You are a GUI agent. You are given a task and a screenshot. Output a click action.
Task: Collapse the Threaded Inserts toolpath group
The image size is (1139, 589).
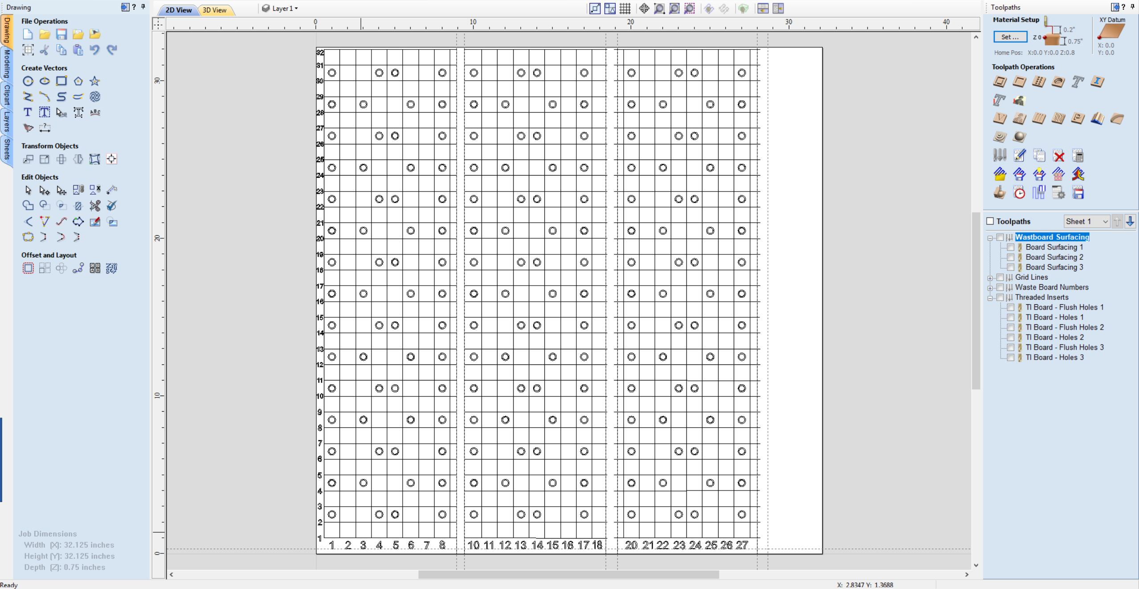tap(990, 297)
